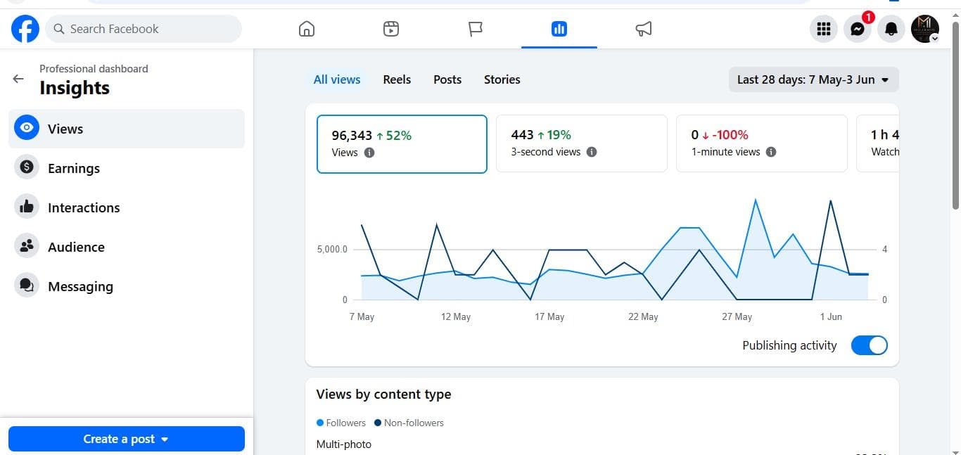Select the 443 3-second views card
This screenshot has width=961, height=455.
click(582, 143)
